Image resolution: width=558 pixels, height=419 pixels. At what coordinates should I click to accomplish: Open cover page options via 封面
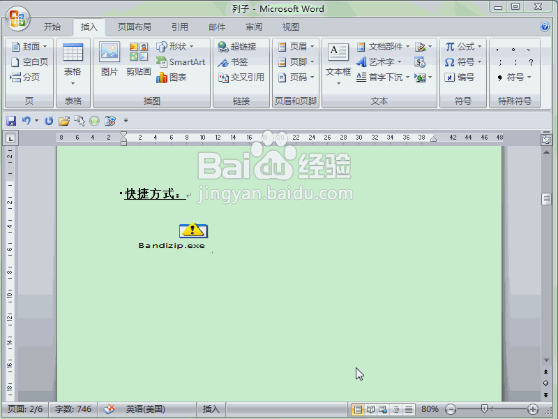pyautogui.click(x=28, y=46)
